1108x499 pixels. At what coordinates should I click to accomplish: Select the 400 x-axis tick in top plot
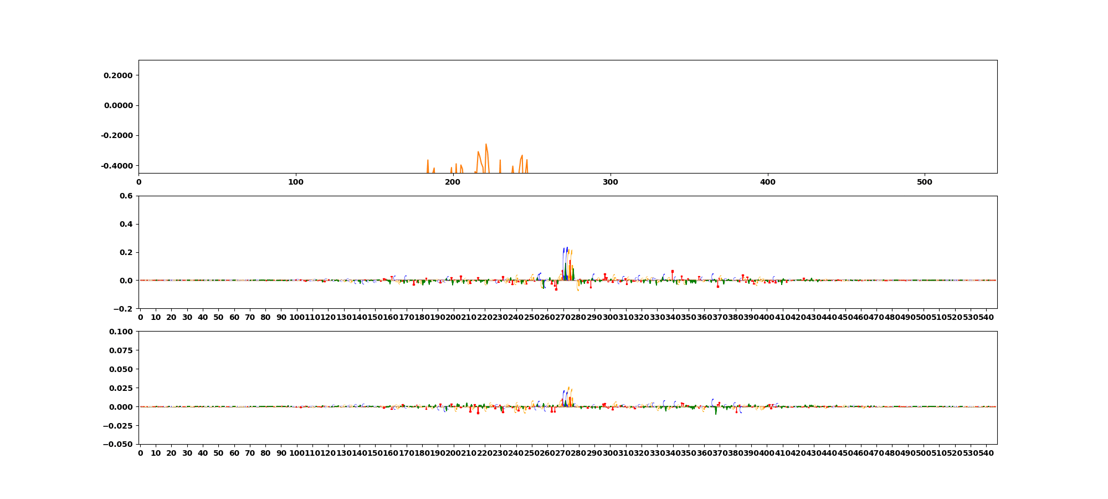(x=768, y=182)
